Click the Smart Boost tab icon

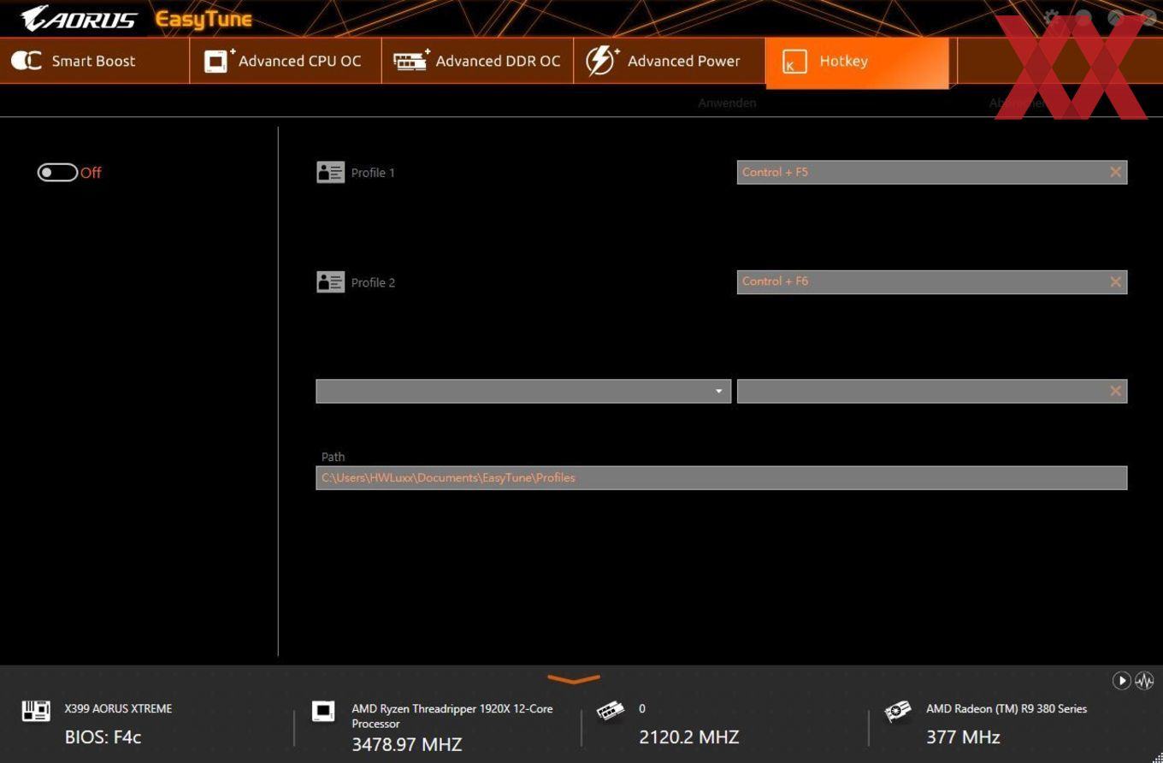tap(27, 61)
